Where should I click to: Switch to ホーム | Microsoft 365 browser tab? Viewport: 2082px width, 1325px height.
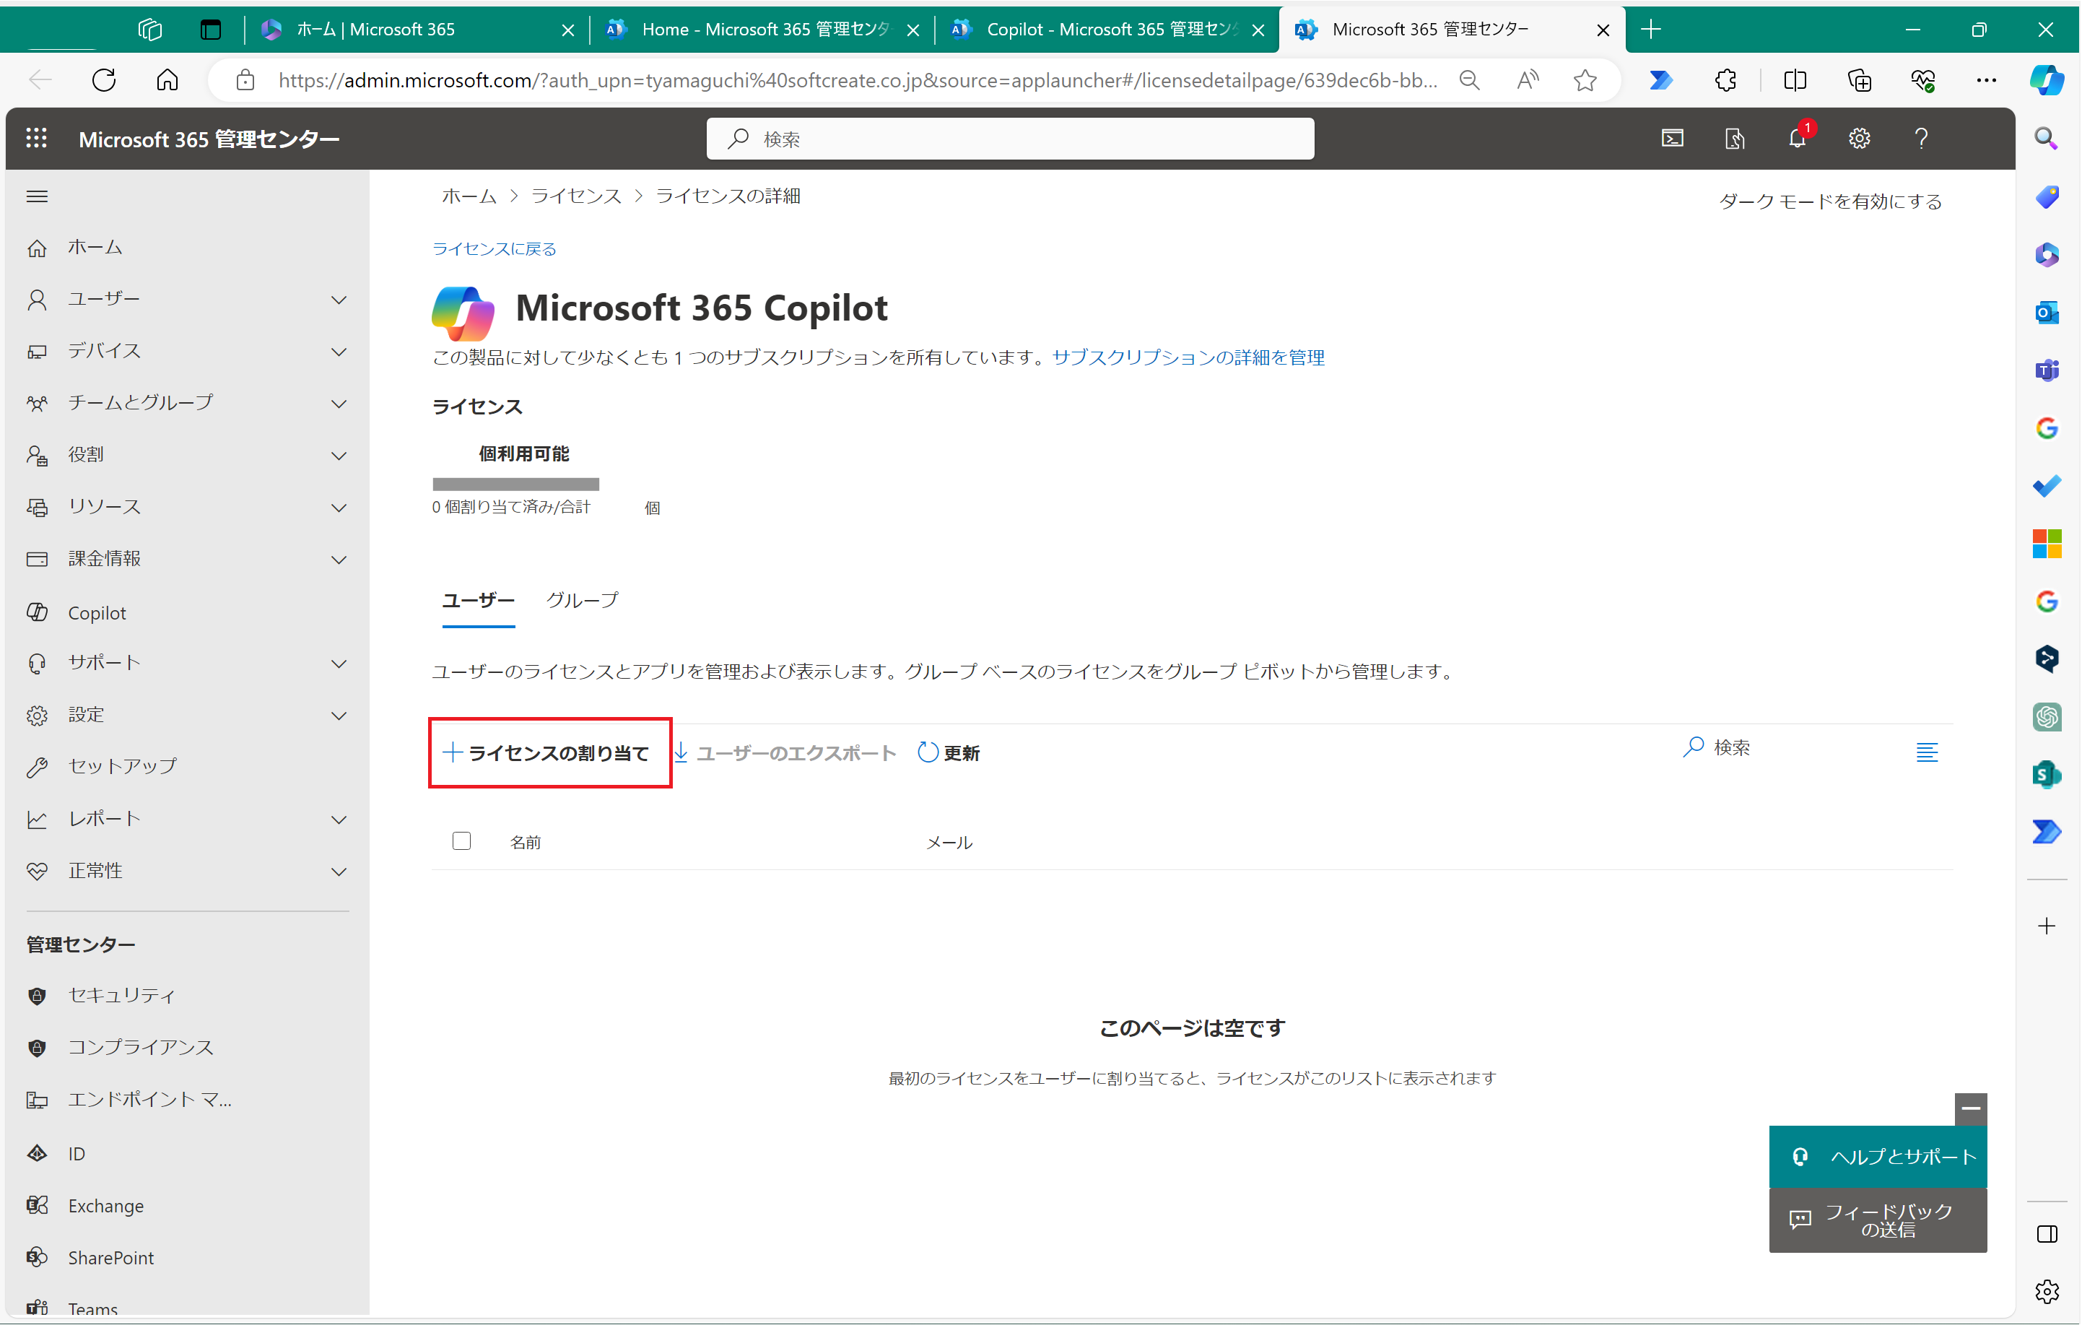click(x=416, y=30)
